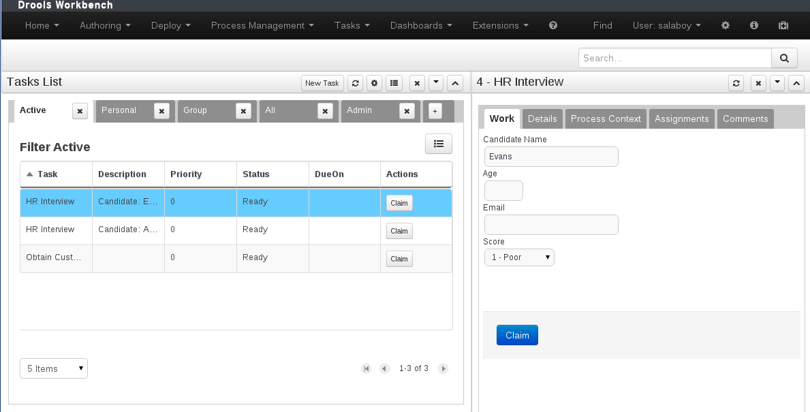The height and width of the screenshot is (412, 810).
Task: Open the 5 Items page size dropdown
Action: pyautogui.click(x=54, y=368)
